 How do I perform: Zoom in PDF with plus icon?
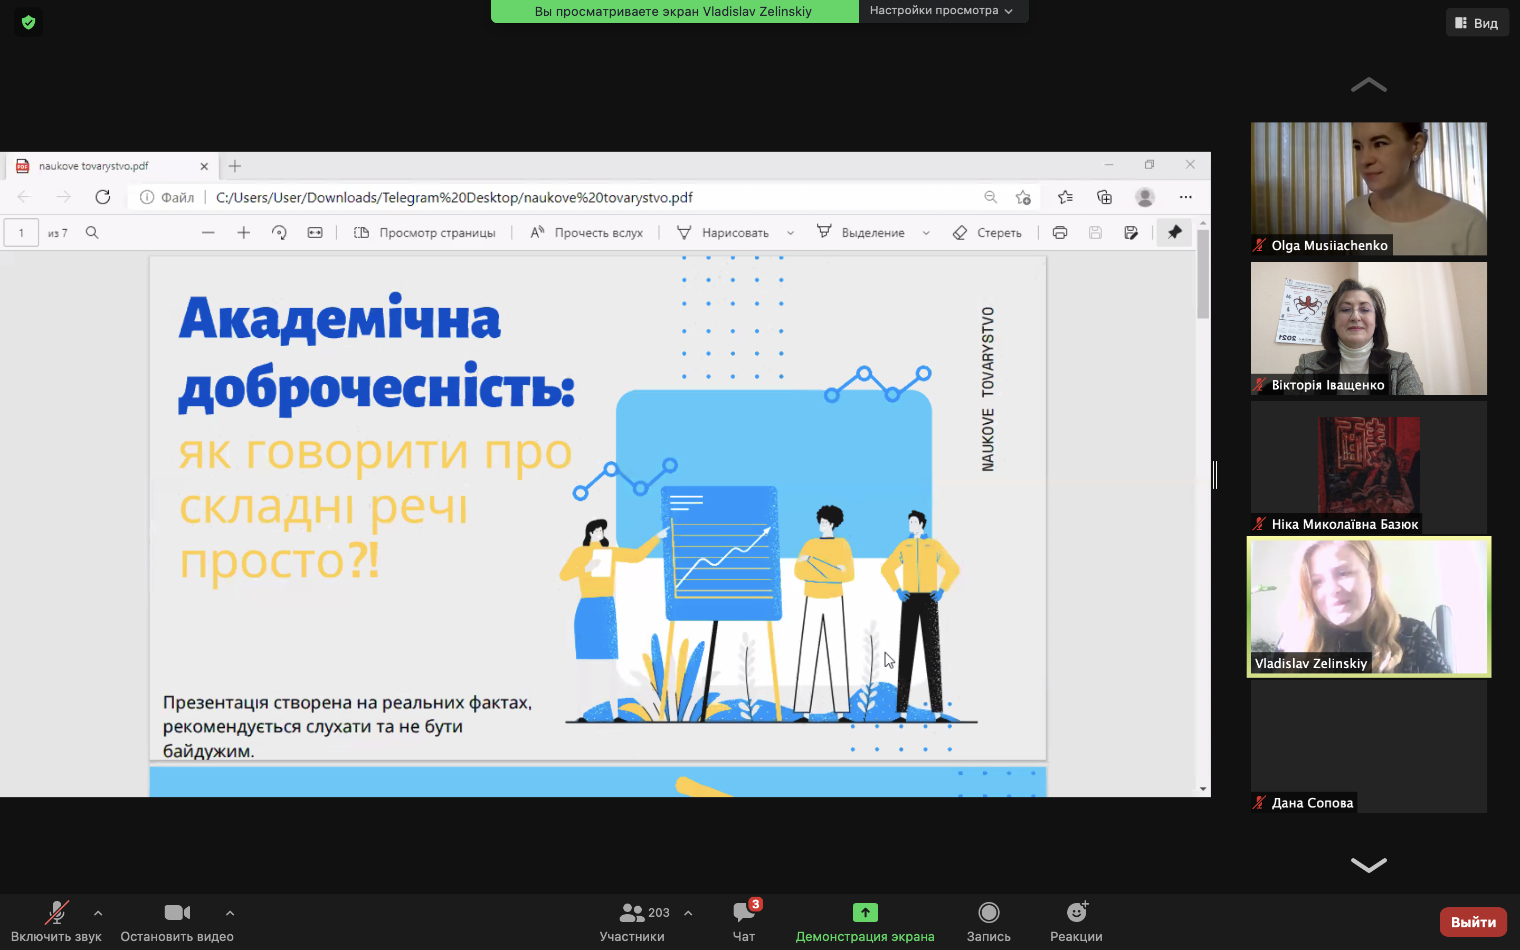(x=244, y=232)
